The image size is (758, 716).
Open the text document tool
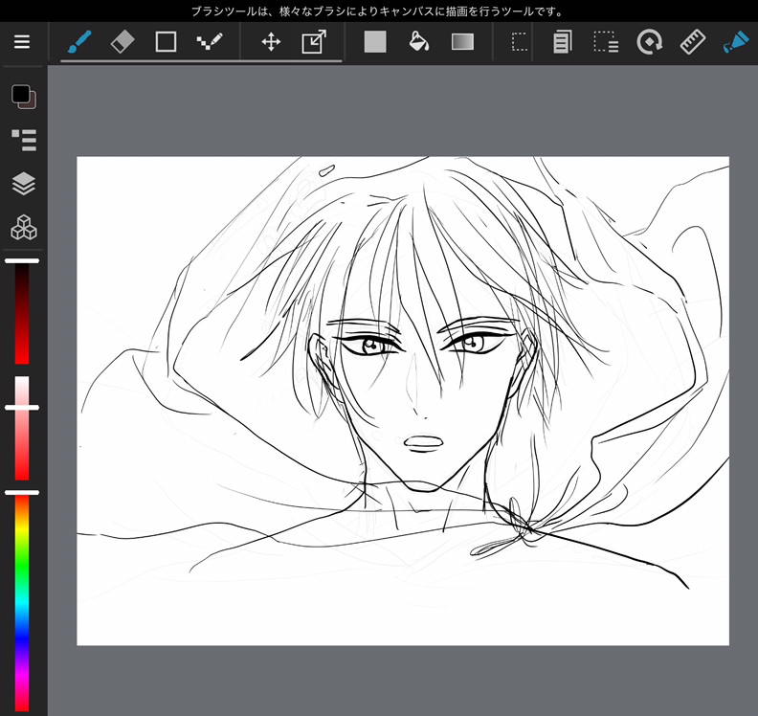pos(563,42)
